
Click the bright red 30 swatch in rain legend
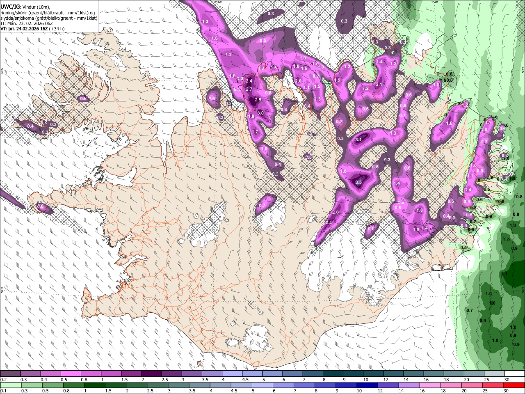pyautogui.click(x=514, y=385)
